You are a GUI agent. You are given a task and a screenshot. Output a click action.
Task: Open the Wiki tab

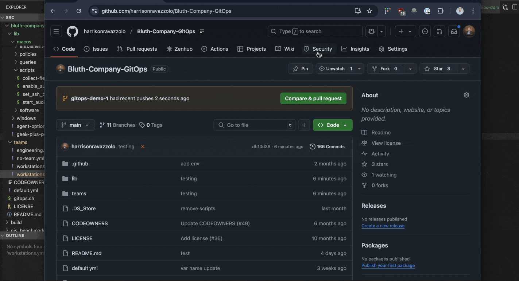(284, 49)
